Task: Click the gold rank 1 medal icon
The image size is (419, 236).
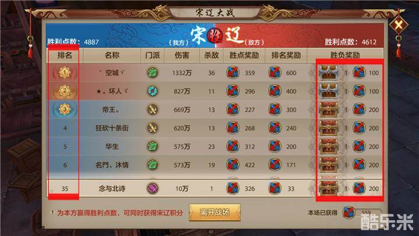Action: (x=65, y=72)
